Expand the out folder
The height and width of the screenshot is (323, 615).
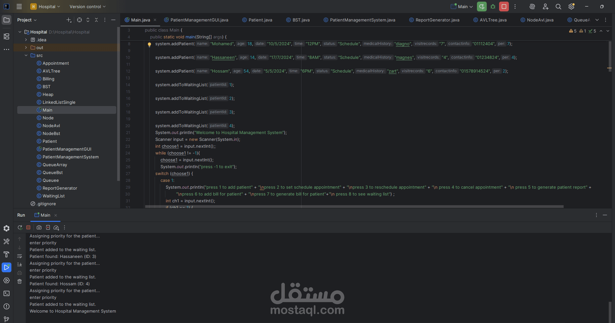click(26, 47)
